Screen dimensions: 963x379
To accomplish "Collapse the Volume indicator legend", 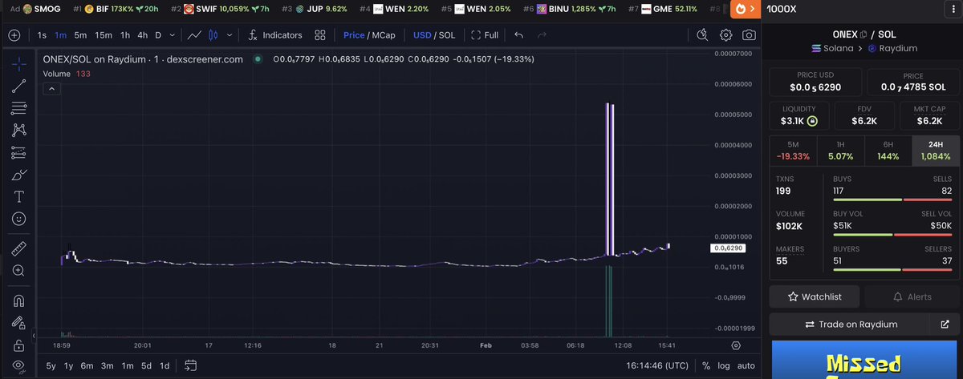I will (x=50, y=89).
